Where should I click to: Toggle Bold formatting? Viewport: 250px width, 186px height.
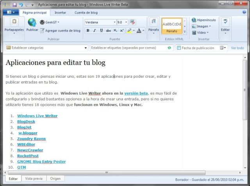88,30
